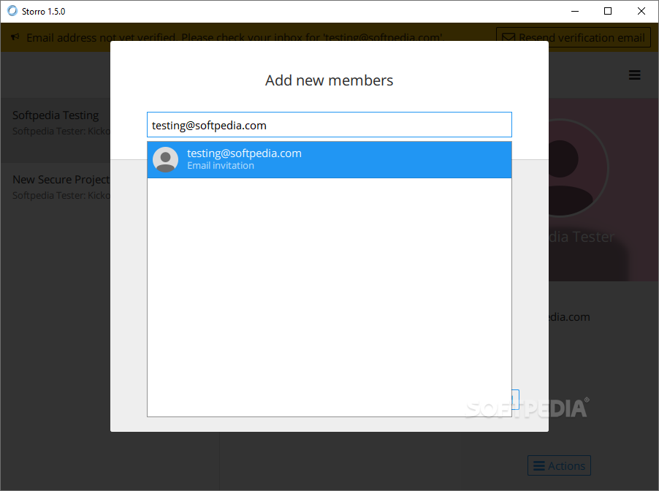Select the Softpedia Testing project

tap(56, 130)
